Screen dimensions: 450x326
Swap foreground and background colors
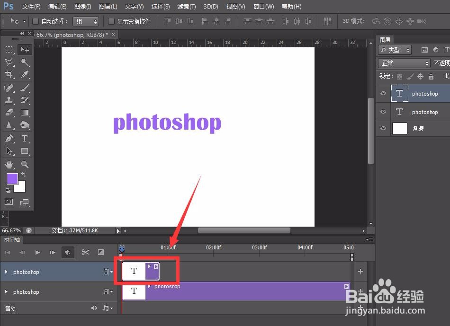click(24, 175)
